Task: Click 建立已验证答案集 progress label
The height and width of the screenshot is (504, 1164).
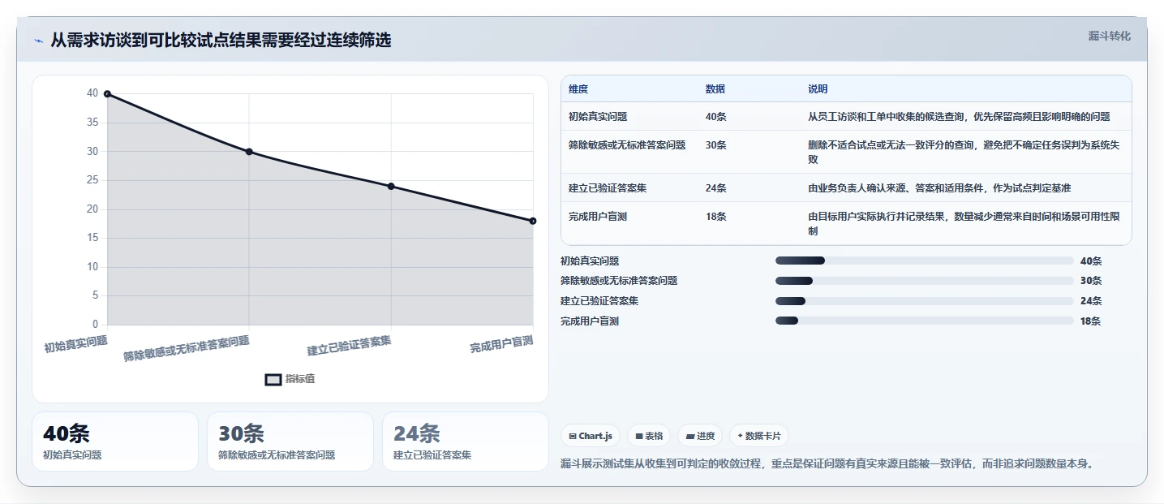Action: pyautogui.click(x=599, y=301)
